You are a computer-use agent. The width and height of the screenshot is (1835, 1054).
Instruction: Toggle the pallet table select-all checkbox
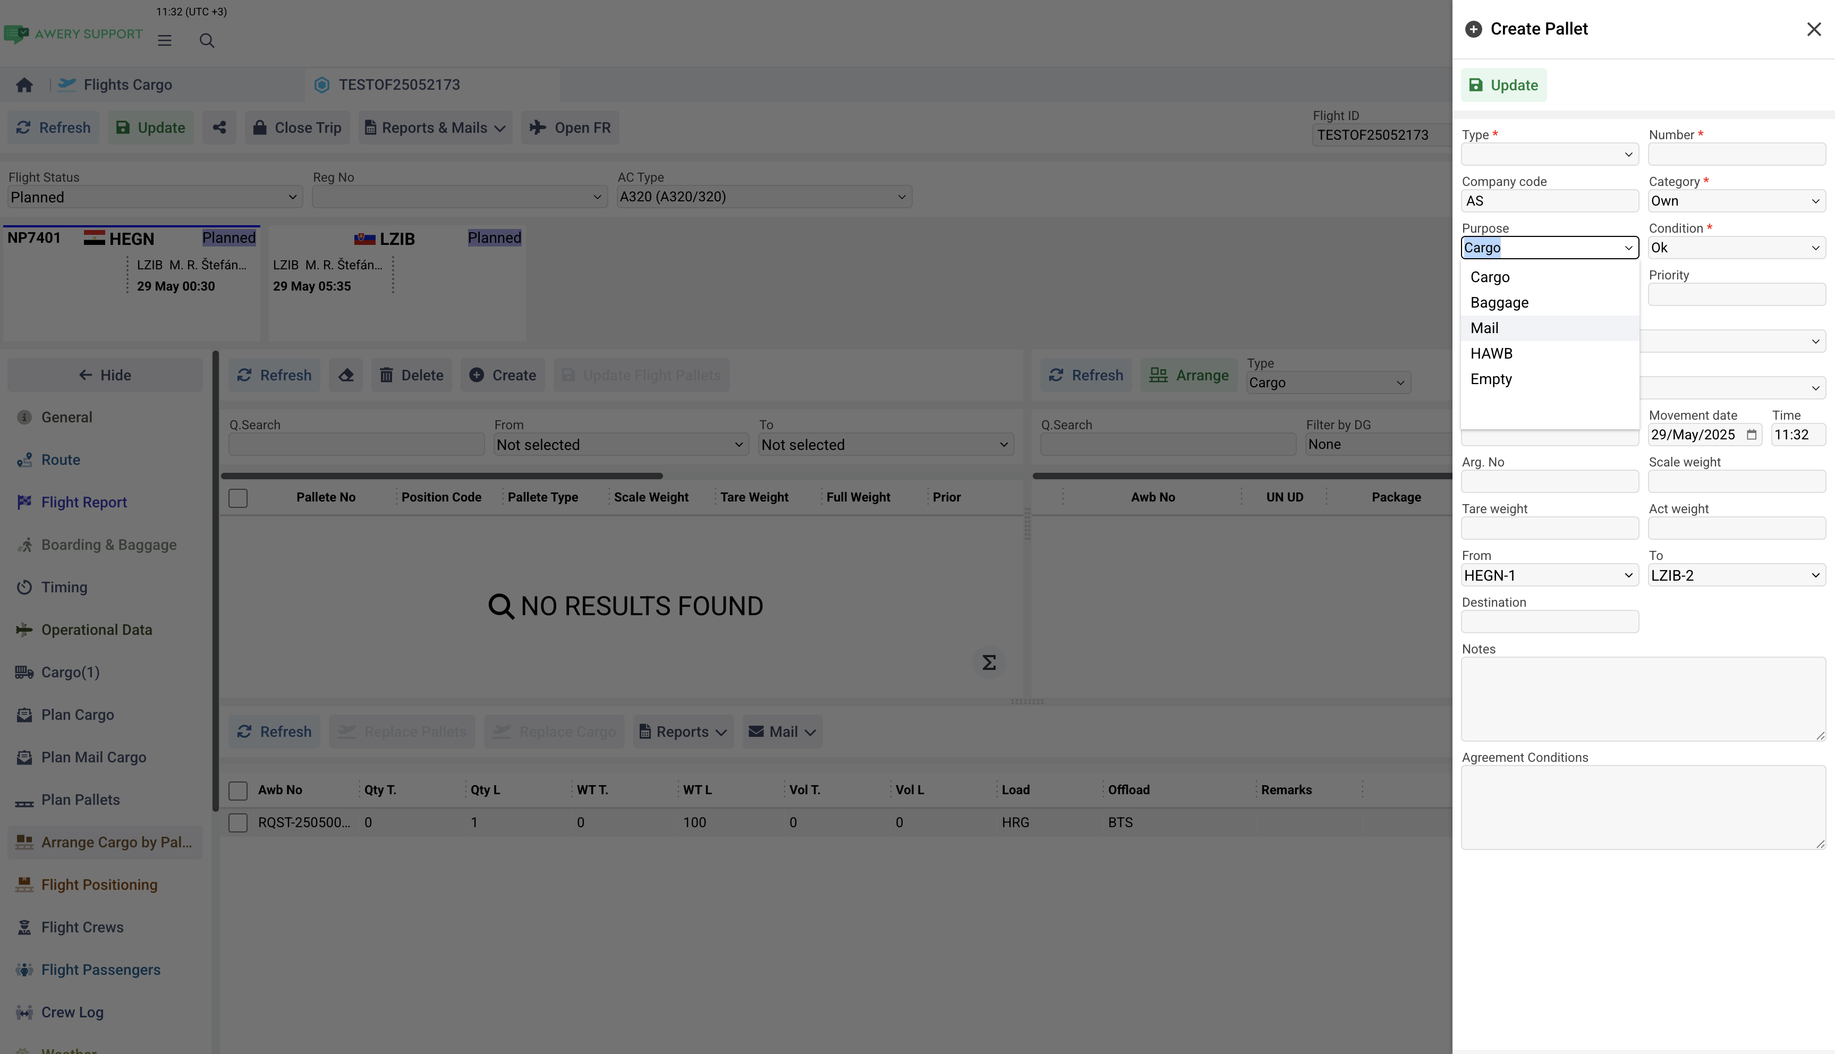(x=238, y=498)
